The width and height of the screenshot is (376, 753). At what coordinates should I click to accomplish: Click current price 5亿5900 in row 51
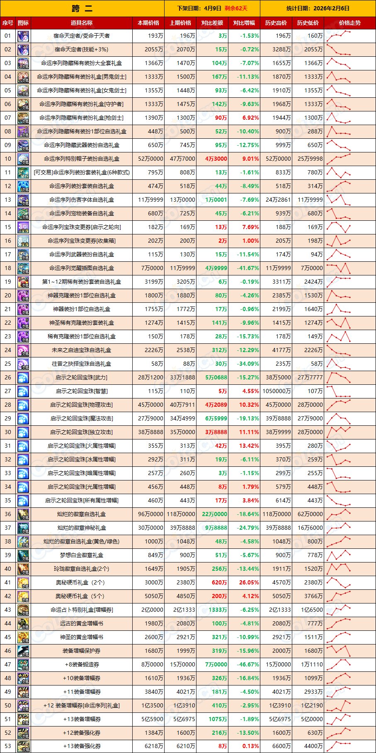tap(152, 719)
